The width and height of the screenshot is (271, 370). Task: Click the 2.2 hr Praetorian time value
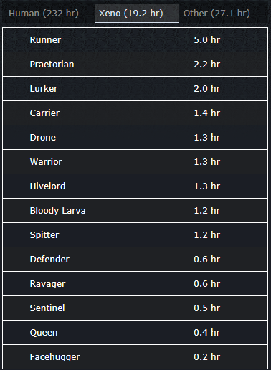(206, 65)
